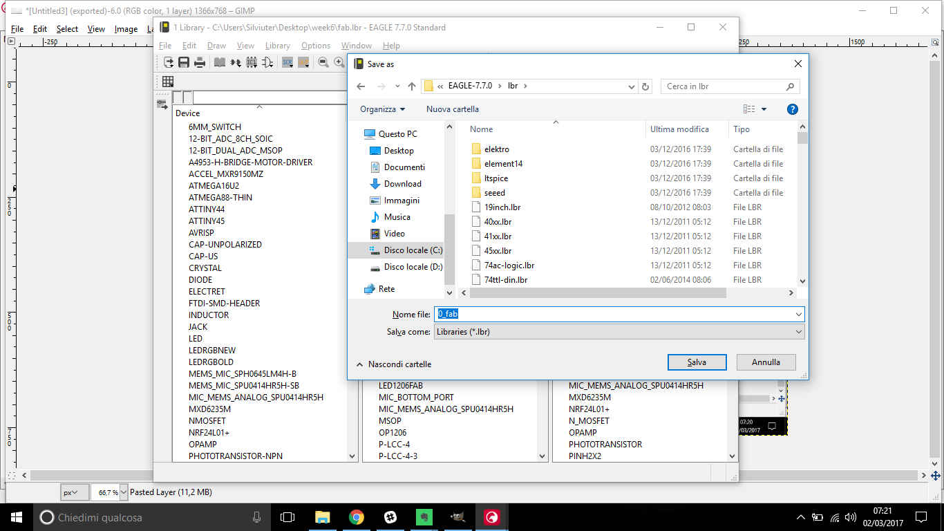Open recent locations dropdown arrow
Screen dimensions: 944x531
397,86
